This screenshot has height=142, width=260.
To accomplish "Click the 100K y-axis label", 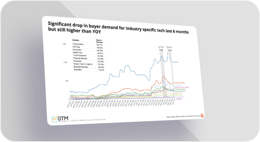I will (x=65, y=62).
